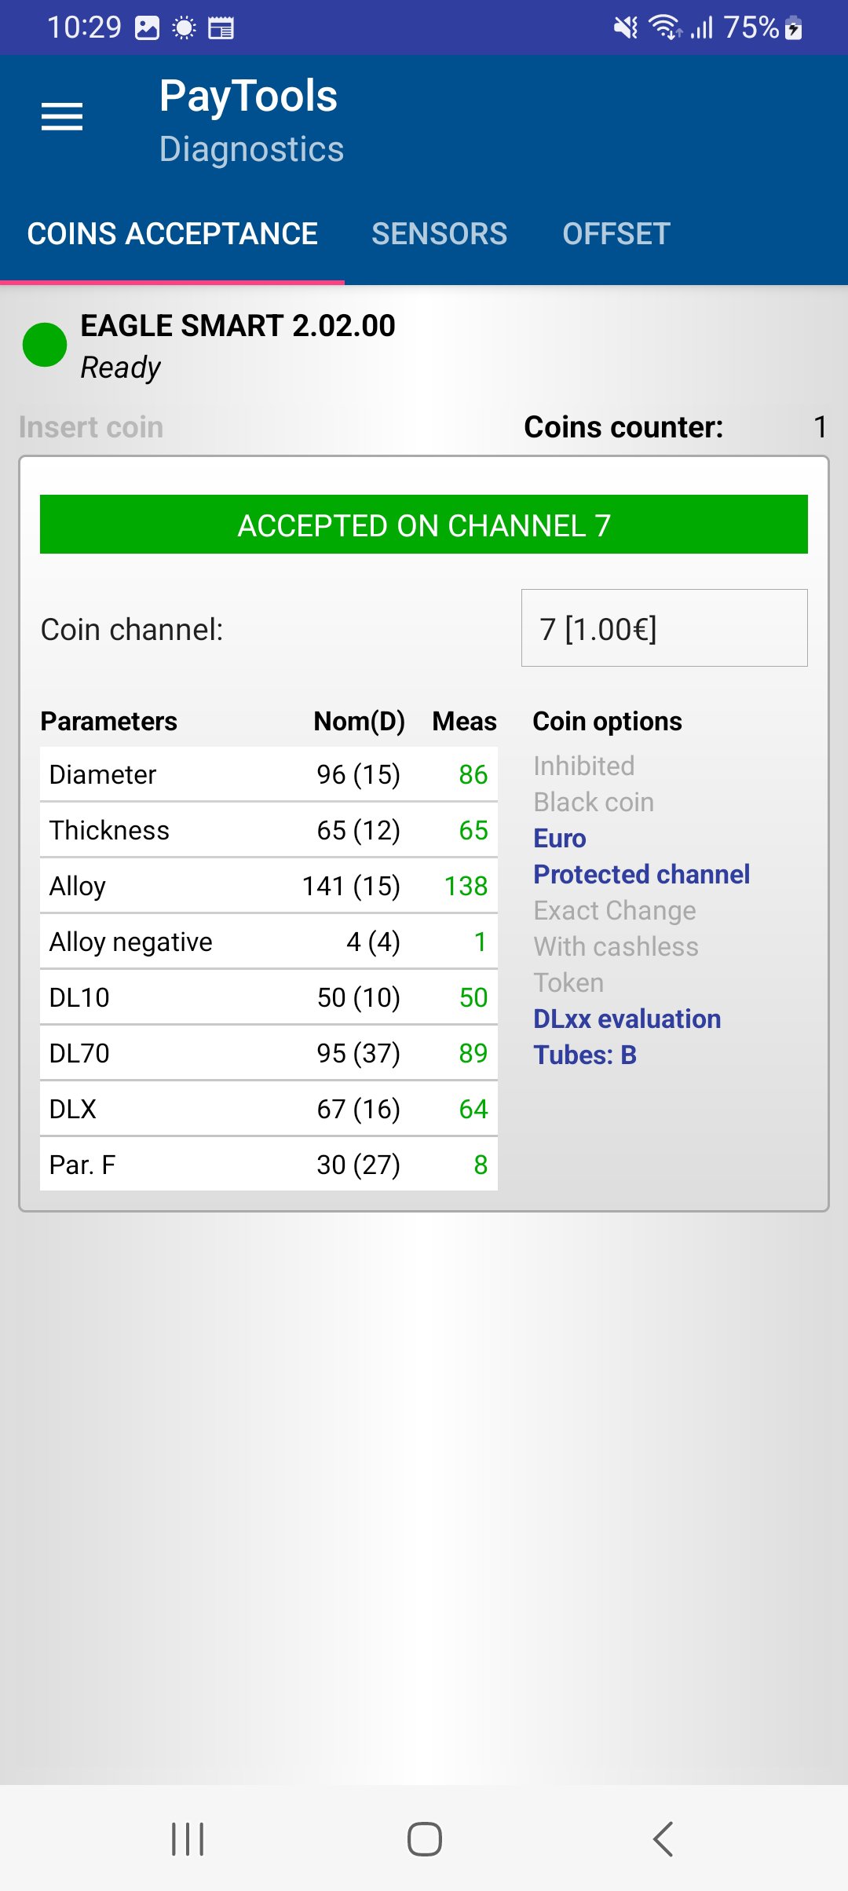The image size is (848, 1891).
Task: Switch to the OFFSET tab
Action: tap(616, 234)
